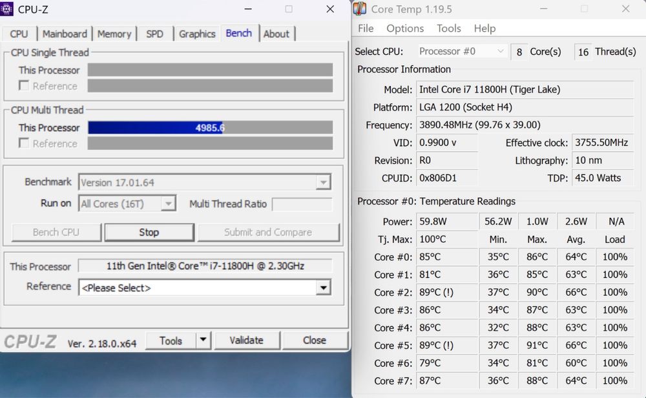Click Core #6 current temperature 79°C
This screenshot has width=646, height=398.
click(x=447, y=363)
